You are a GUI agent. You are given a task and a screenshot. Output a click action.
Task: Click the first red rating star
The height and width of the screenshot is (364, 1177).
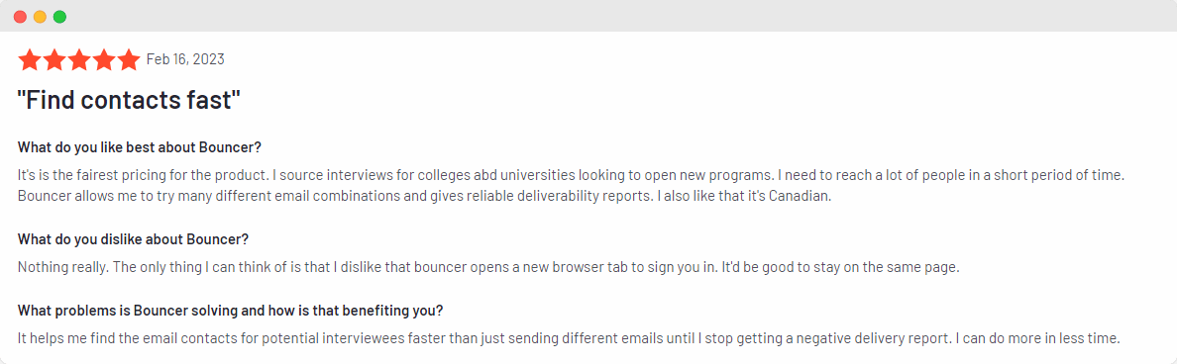(x=30, y=60)
